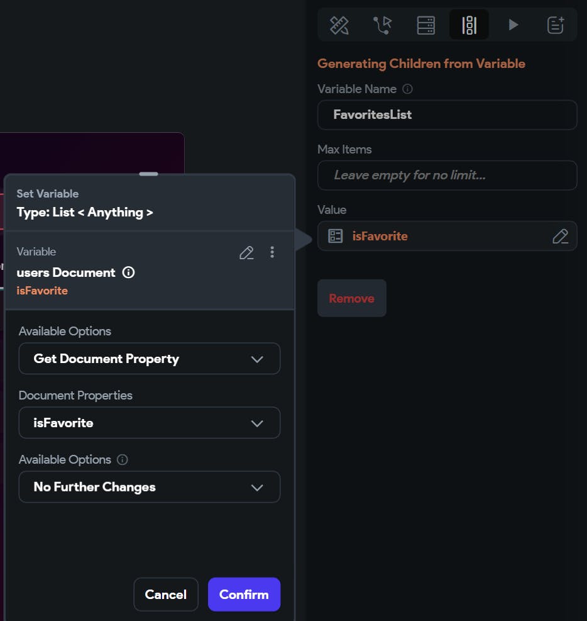Click the FavoritesList variable name field
Screen dimensions: 587x621
(x=447, y=115)
